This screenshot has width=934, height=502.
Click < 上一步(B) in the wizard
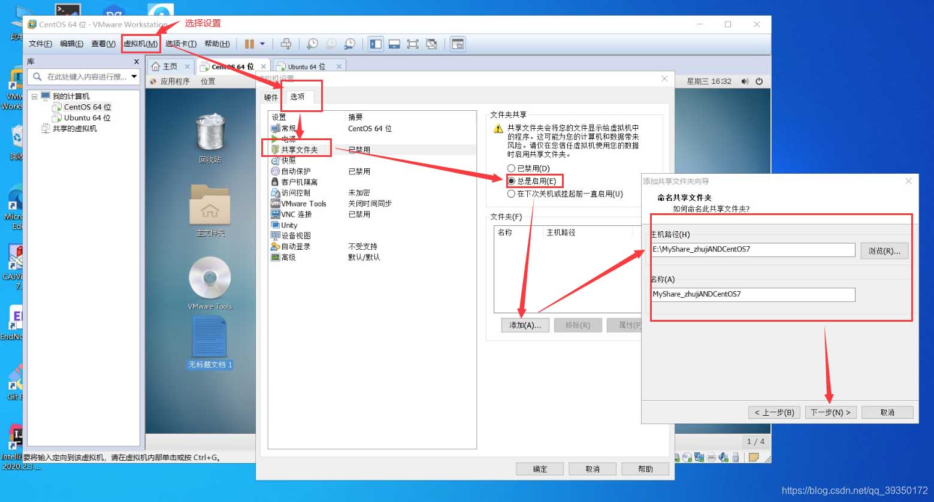(x=774, y=412)
